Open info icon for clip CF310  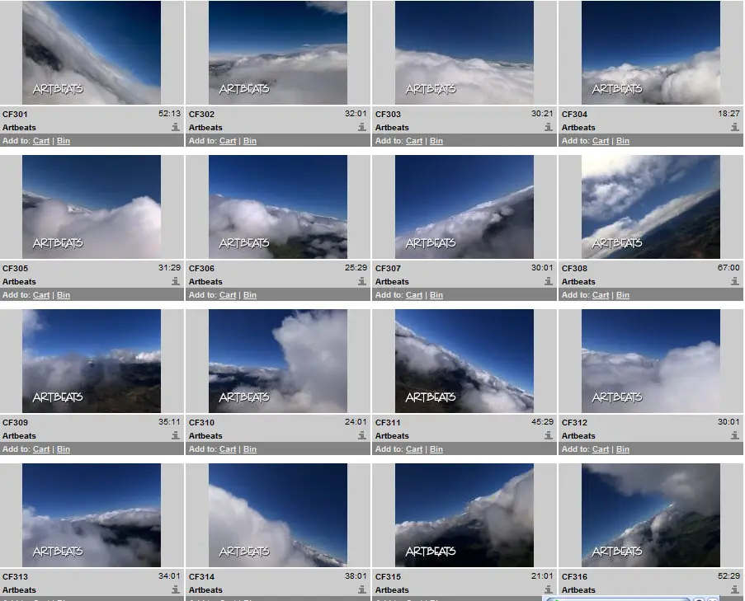pos(362,435)
